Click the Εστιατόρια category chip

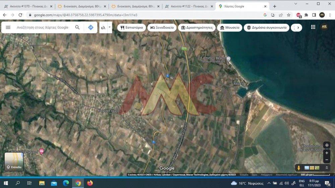click(x=132, y=27)
